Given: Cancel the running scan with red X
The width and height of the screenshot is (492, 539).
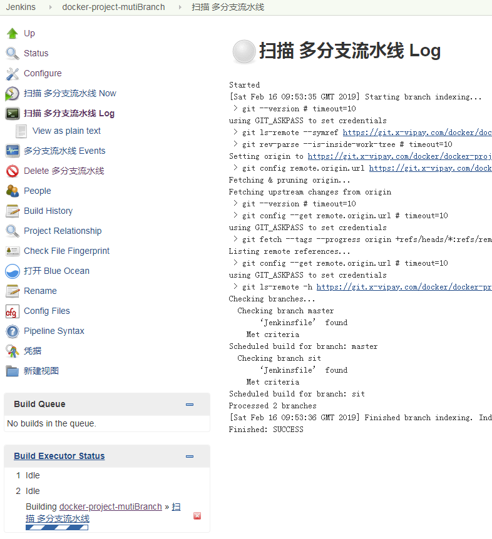Looking at the screenshot, I should tap(197, 516).
